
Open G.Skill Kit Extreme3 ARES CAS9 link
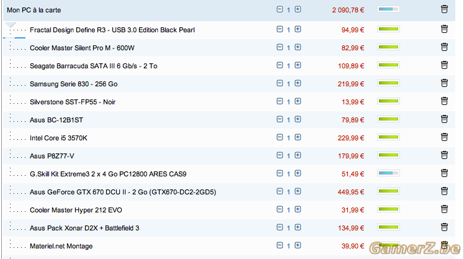click(108, 174)
